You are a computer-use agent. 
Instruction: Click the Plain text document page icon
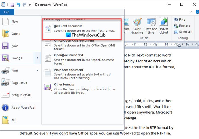click(x=48, y=72)
